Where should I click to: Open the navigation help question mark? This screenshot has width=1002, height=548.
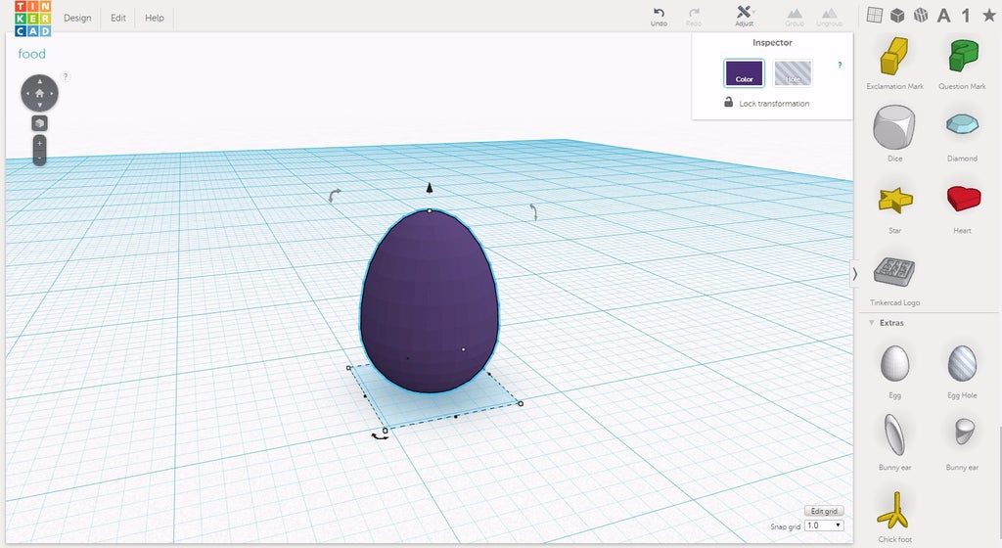pos(66,76)
